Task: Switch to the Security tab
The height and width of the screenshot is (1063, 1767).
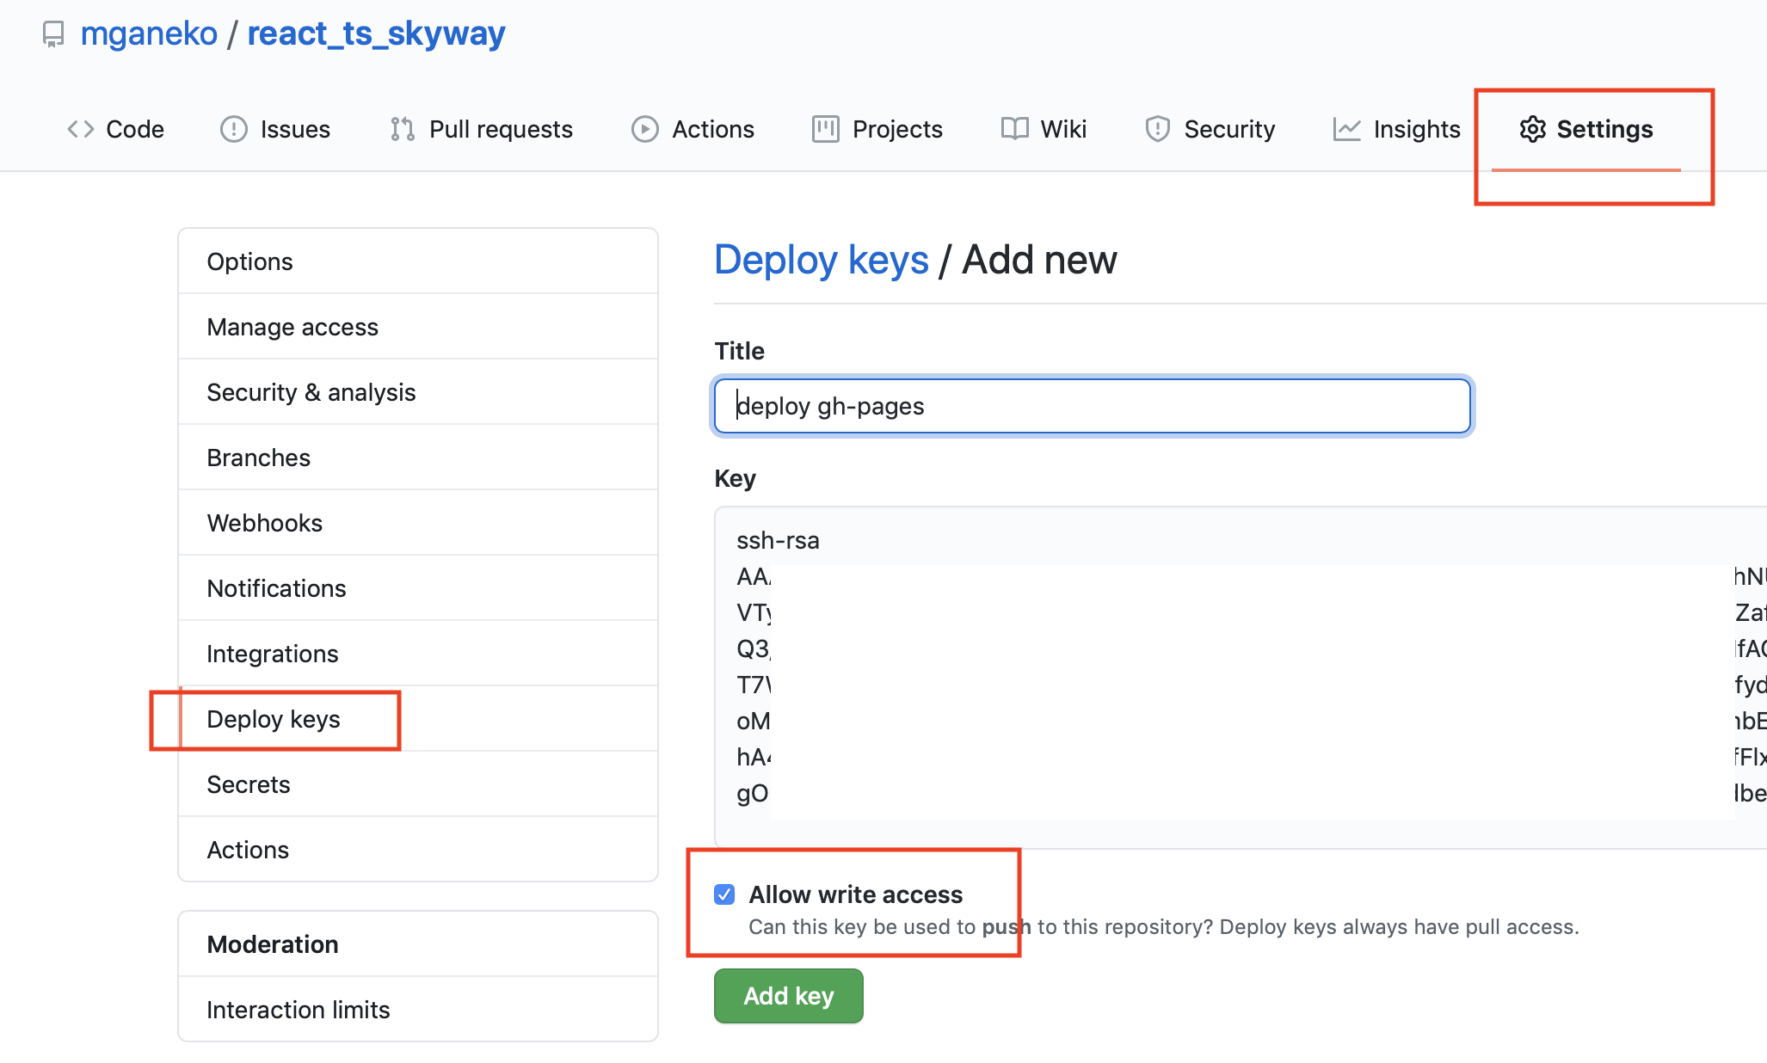Action: (1210, 129)
